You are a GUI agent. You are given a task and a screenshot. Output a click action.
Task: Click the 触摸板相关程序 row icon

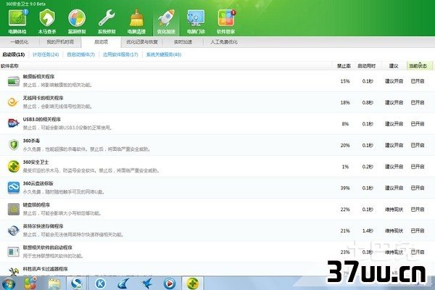coord(13,80)
